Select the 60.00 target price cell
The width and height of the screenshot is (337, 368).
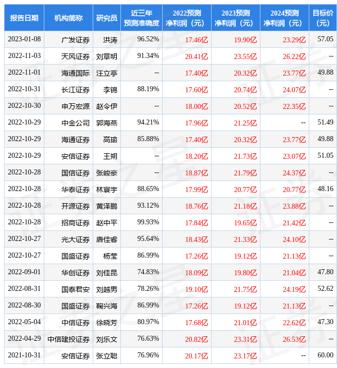[x=325, y=355]
